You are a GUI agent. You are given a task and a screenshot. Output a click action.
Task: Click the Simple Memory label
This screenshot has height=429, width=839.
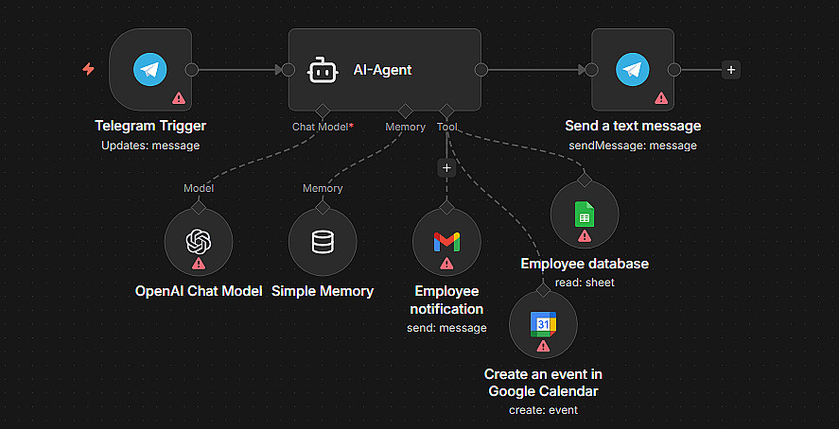[x=323, y=291]
